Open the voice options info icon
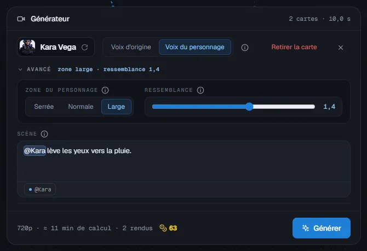Viewport: 367px width, 251px height. pos(245,48)
